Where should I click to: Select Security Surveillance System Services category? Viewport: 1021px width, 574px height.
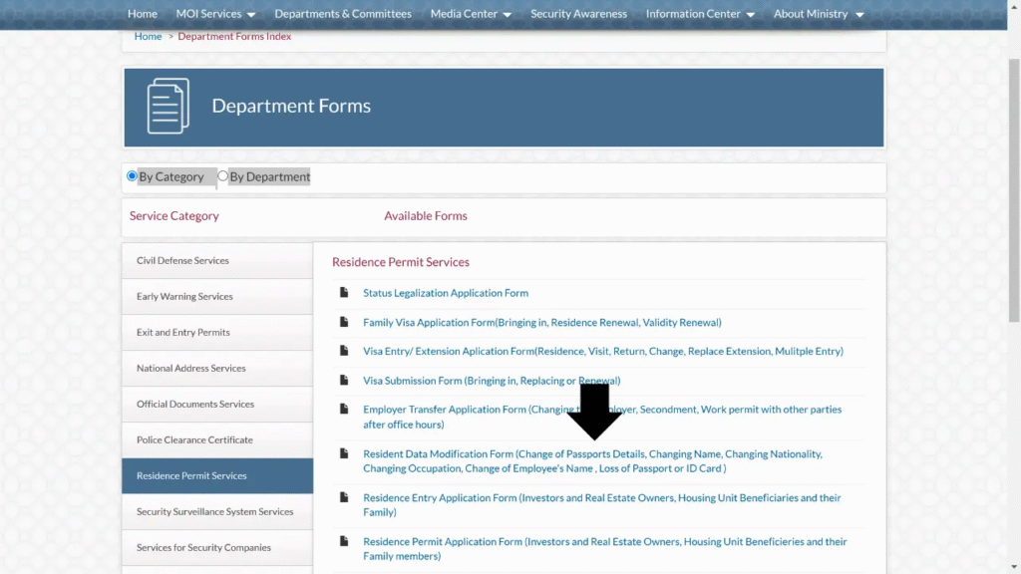pyautogui.click(x=216, y=511)
